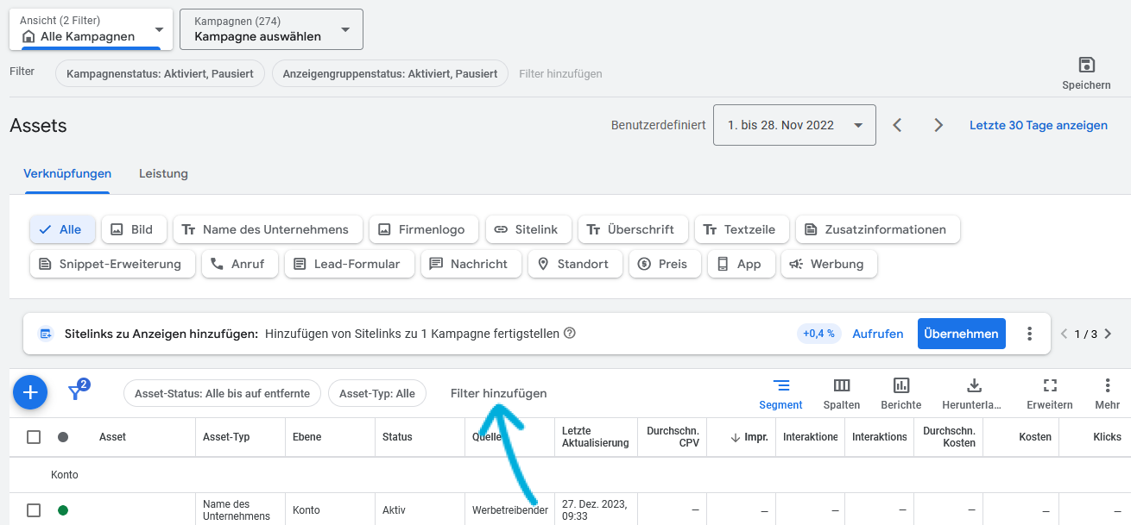Sort by Letzte Aktualisierung column header

coord(596,437)
